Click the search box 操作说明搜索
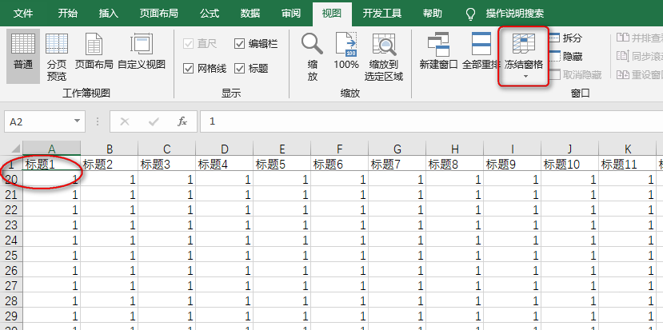This screenshot has height=330, width=663. pyautogui.click(x=515, y=14)
